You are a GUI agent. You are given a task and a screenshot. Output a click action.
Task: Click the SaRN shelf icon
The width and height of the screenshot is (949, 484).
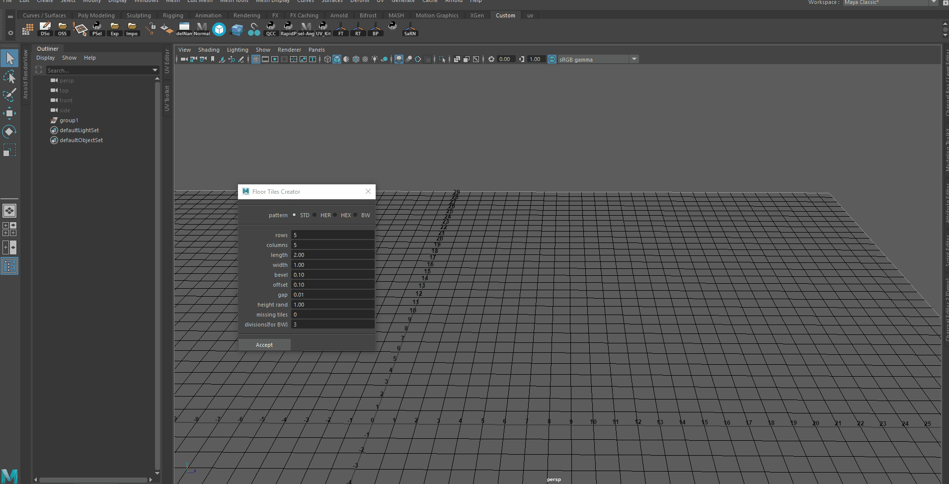click(410, 29)
